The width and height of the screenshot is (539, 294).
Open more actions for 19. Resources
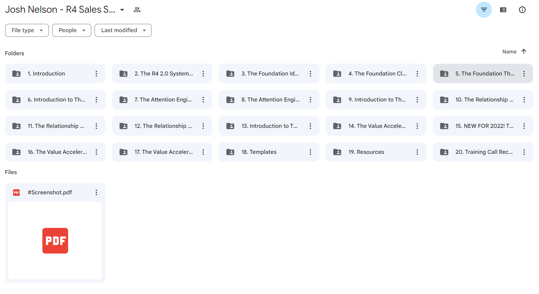pos(417,152)
